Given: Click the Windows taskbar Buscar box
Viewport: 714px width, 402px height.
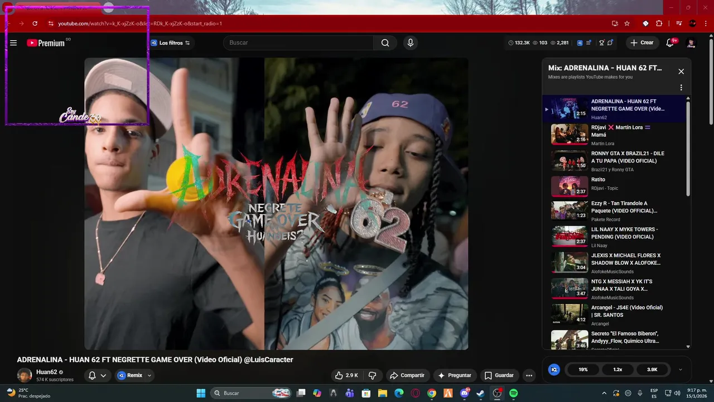Looking at the screenshot, I should [x=252, y=393].
